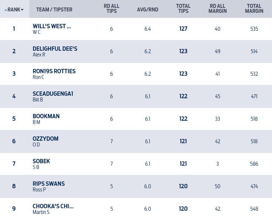Click total tips value 127 for rank 1
272x220 pixels.
point(183,29)
